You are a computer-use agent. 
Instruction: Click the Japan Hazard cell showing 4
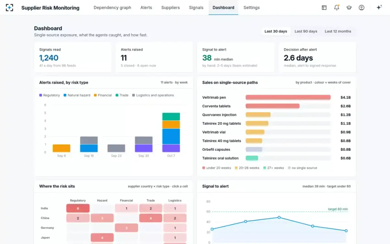click(x=102, y=237)
